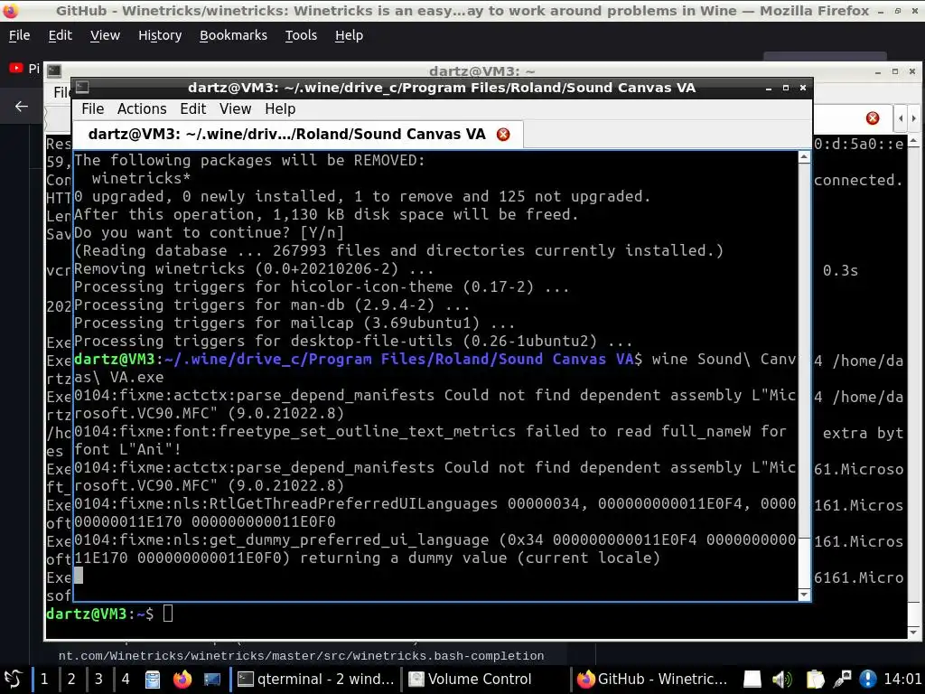Screen dimensions: 925x694
Task: Click scroll-down arrow of back terminal scrollbar
Action: pos(913,632)
